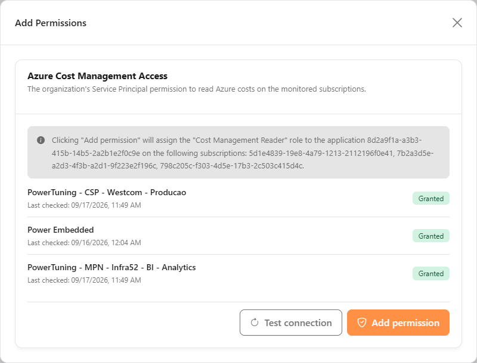Click the refresh icon on Test connection

coord(255,323)
